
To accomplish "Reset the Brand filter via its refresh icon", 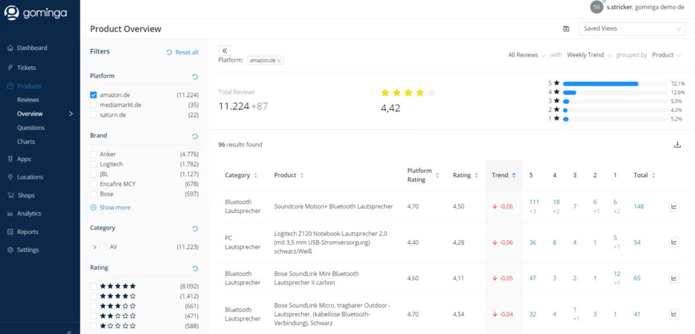I will tap(195, 136).
